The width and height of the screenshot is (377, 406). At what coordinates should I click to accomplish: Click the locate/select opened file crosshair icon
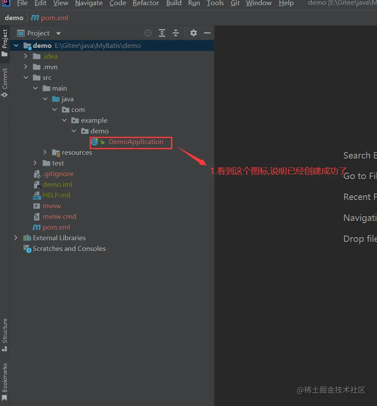click(148, 33)
